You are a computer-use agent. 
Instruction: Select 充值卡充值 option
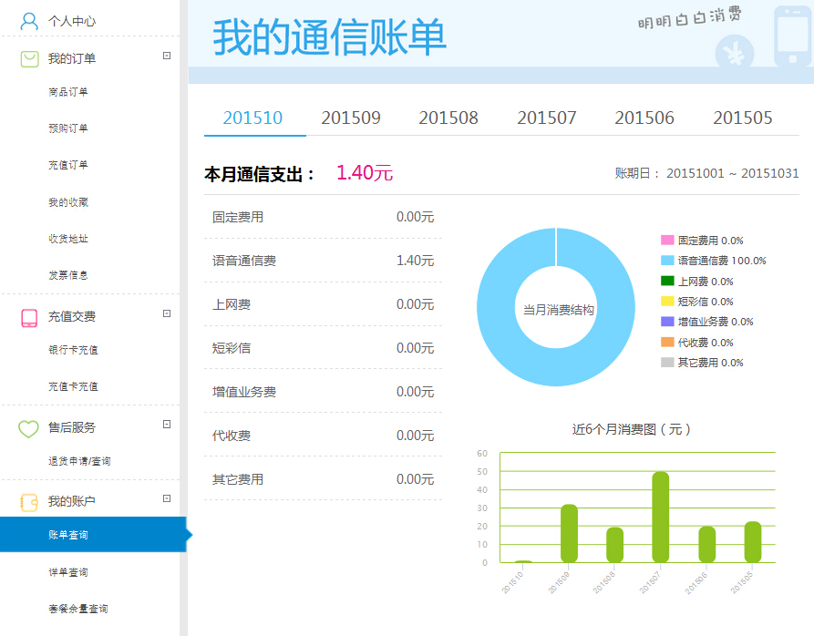click(73, 386)
